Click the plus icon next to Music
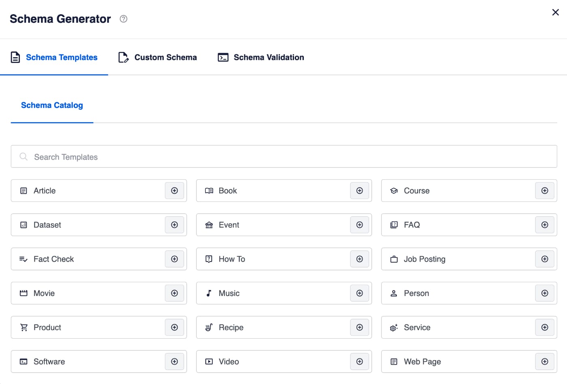 point(360,293)
